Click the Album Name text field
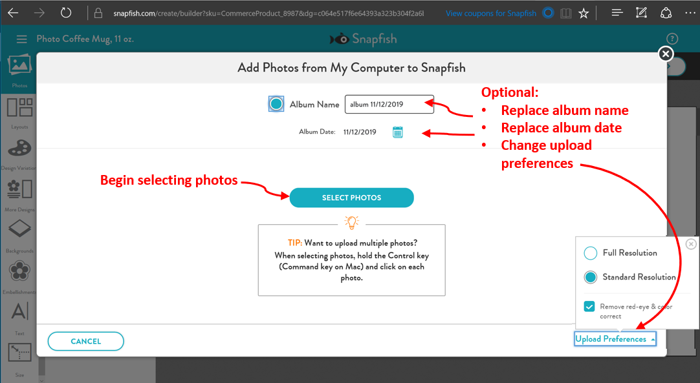700x383 pixels. point(389,104)
